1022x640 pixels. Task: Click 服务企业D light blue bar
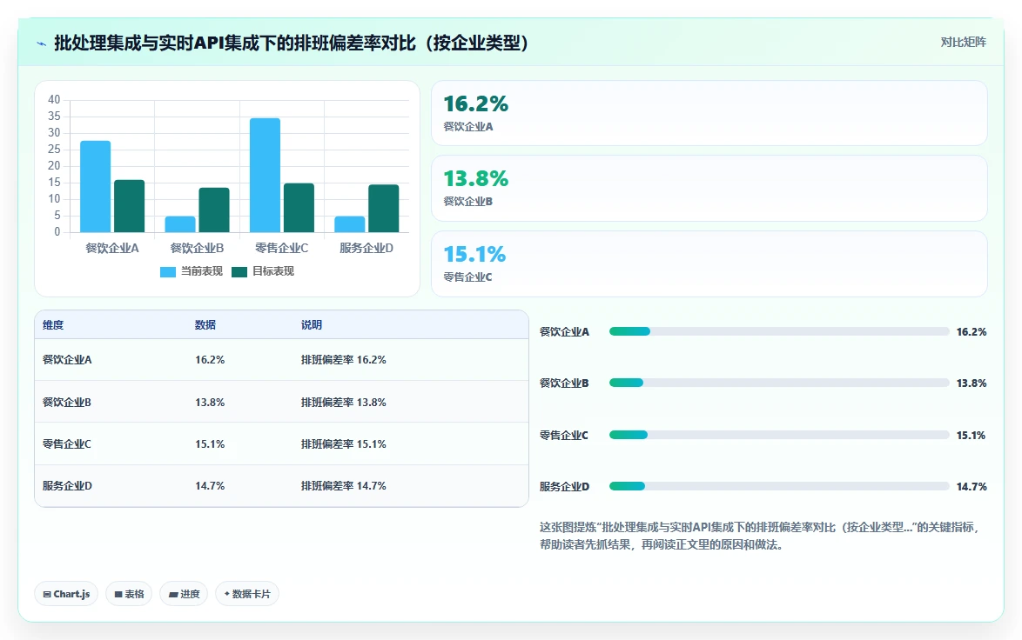tap(349, 224)
